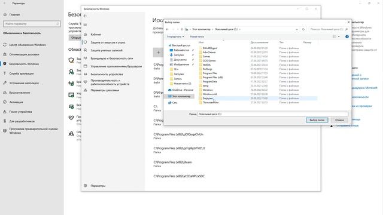Click the Этот компьютер breadcrumb in address bar
This screenshot has height=215, width=383.
201,29
